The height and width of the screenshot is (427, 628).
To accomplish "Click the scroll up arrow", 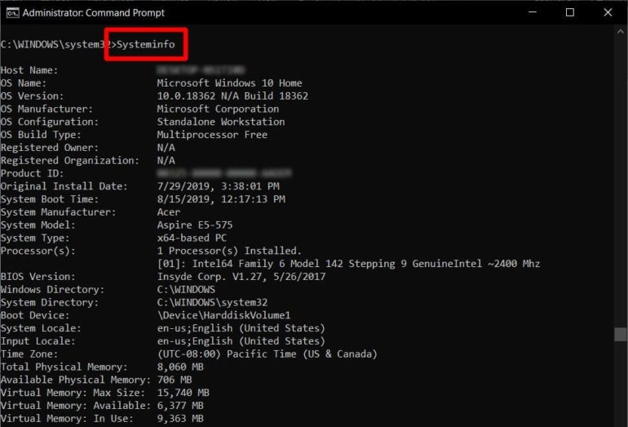I will (620, 31).
